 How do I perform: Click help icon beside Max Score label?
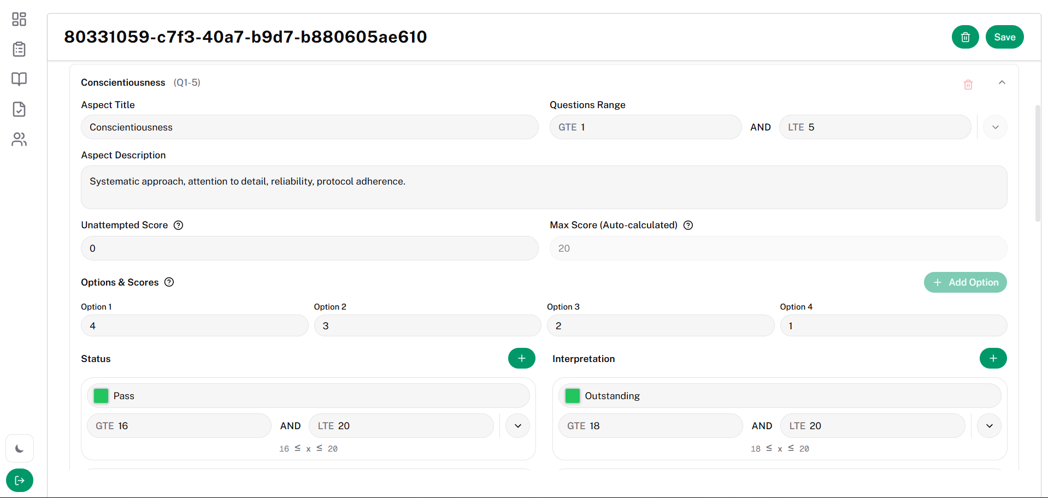tap(688, 225)
